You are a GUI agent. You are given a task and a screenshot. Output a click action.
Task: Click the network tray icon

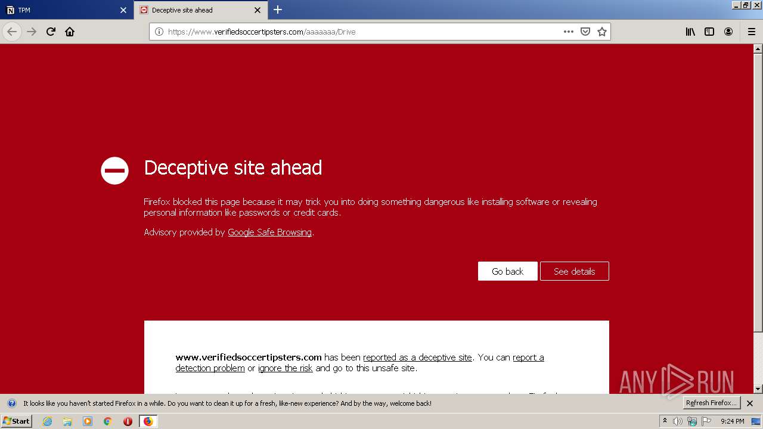click(x=692, y=421)
